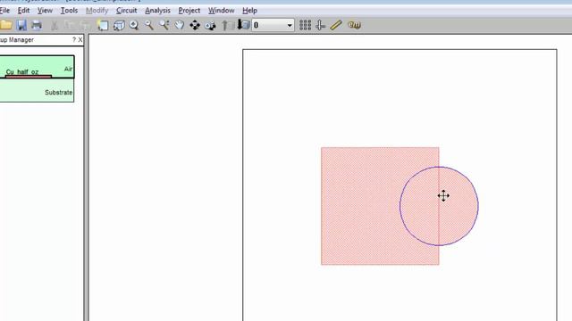Select the Cu_half_oz metal layer label
Viewport: 572px width, 321px height.
click(x=22, y=71)
